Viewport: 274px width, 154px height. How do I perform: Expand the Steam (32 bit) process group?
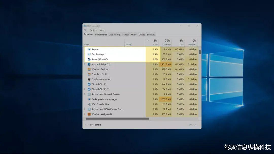tap(84, 59)
